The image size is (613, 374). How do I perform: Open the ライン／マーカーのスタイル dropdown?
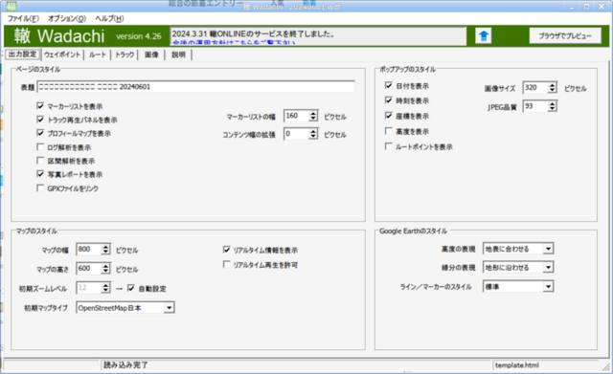(548, 287)
